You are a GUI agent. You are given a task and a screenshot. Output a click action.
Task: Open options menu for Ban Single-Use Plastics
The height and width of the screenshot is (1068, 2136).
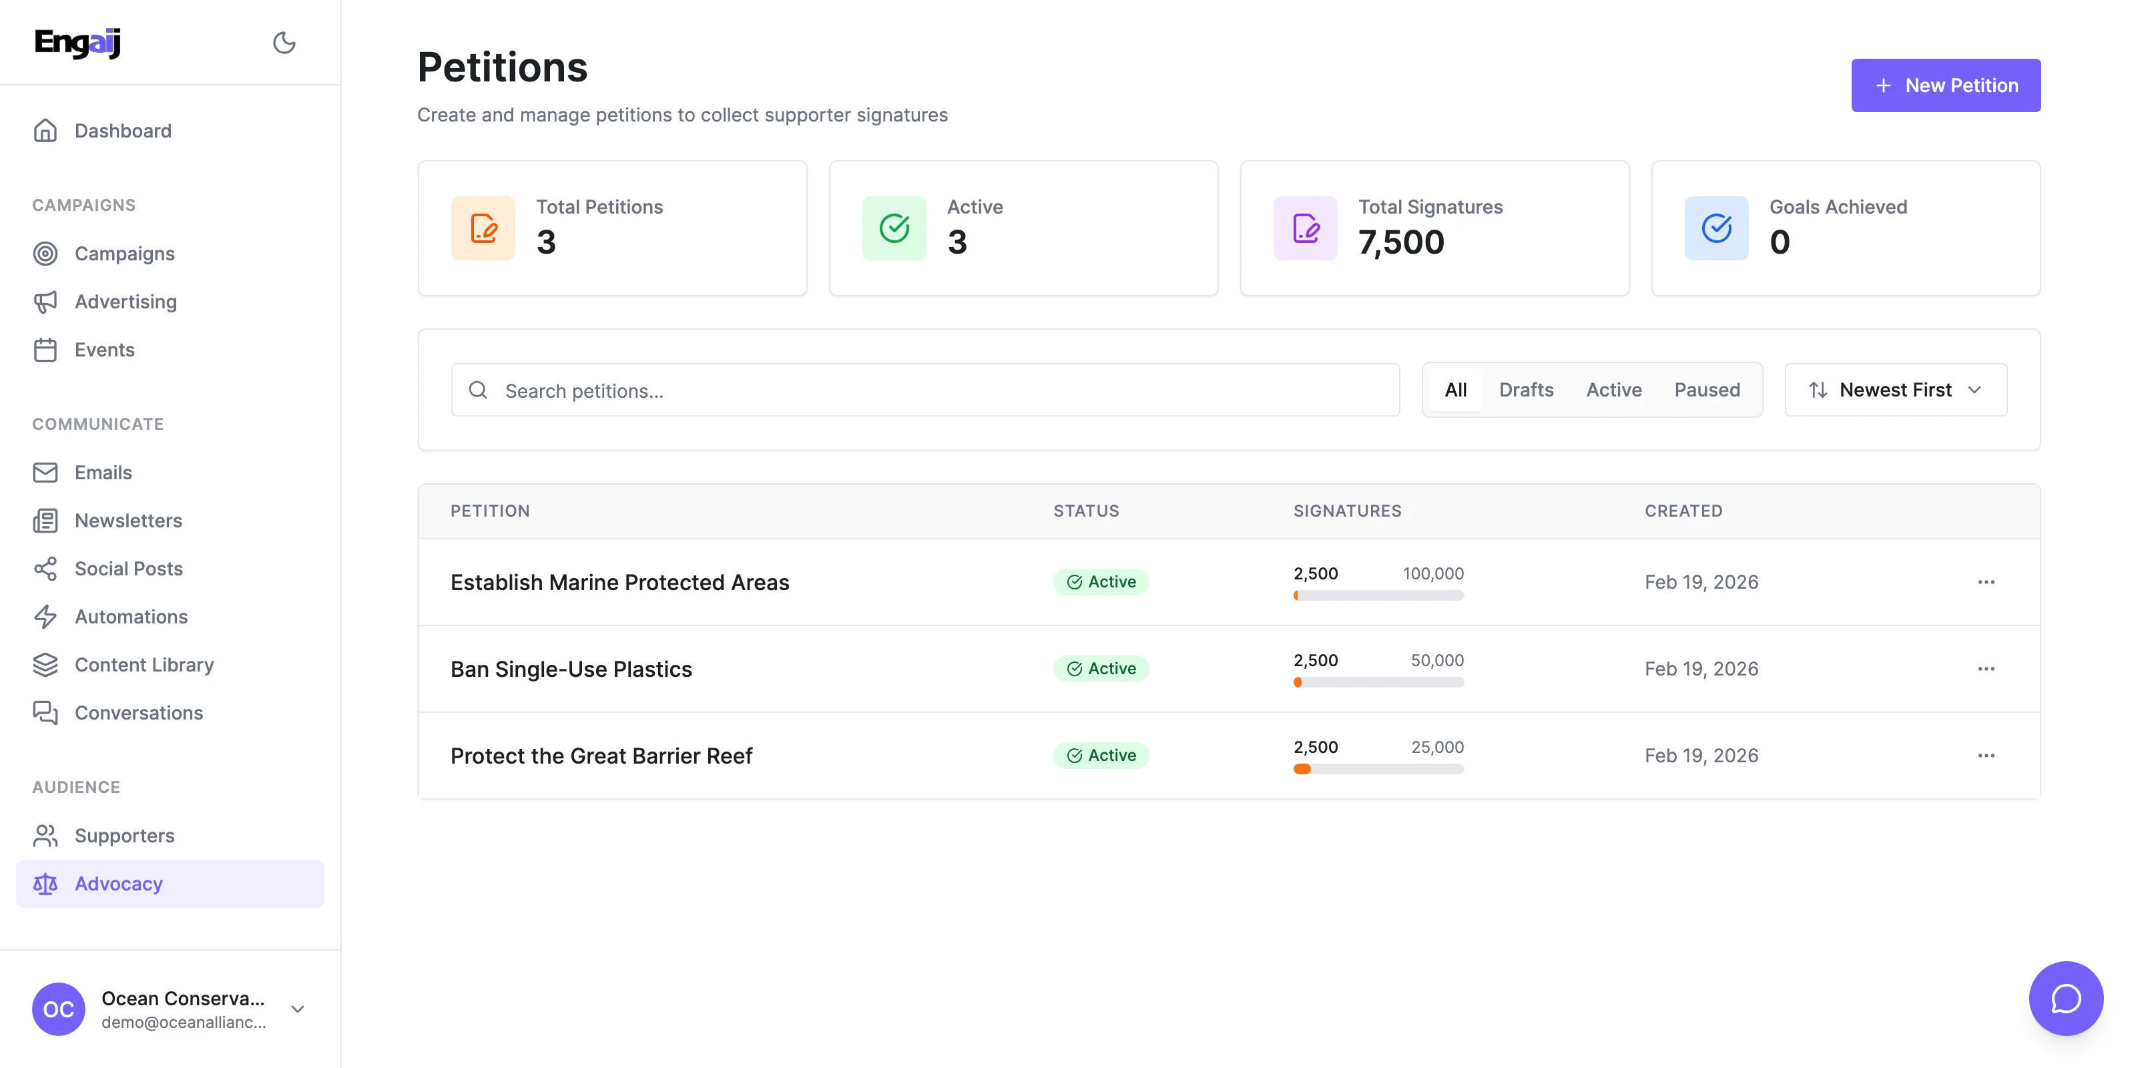coord(1985,669)
